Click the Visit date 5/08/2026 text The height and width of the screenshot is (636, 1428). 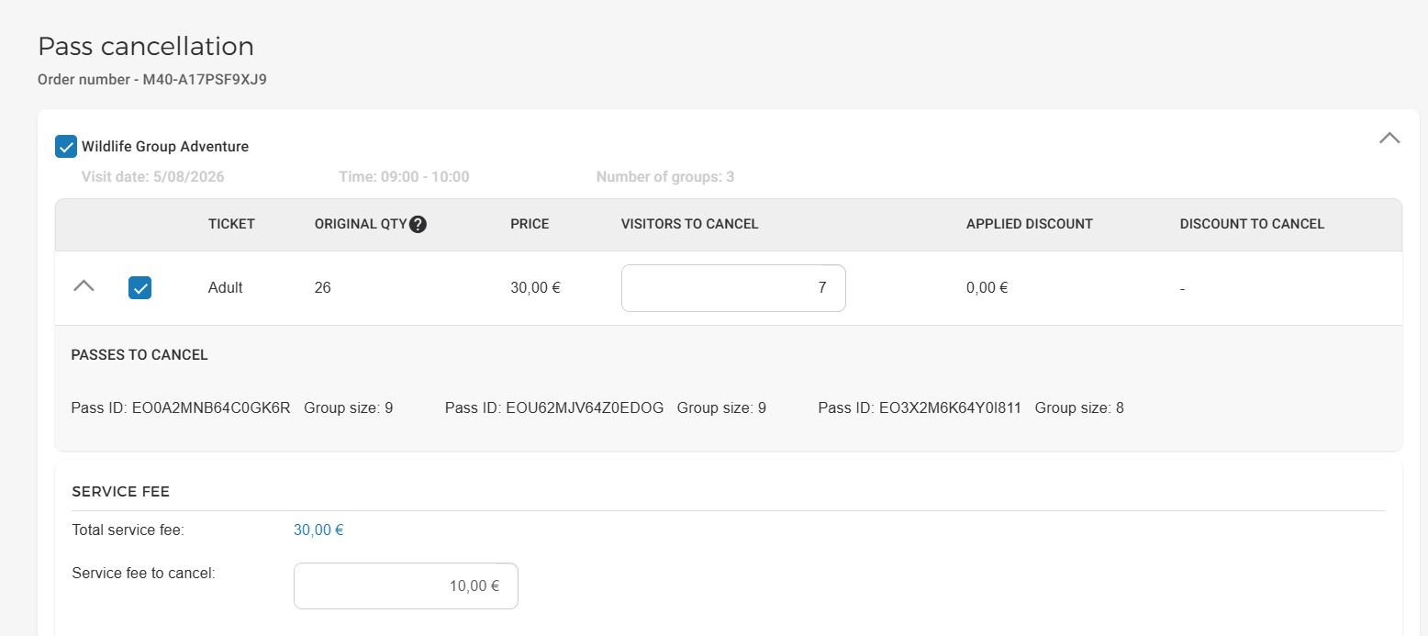(x=153, y=177)
